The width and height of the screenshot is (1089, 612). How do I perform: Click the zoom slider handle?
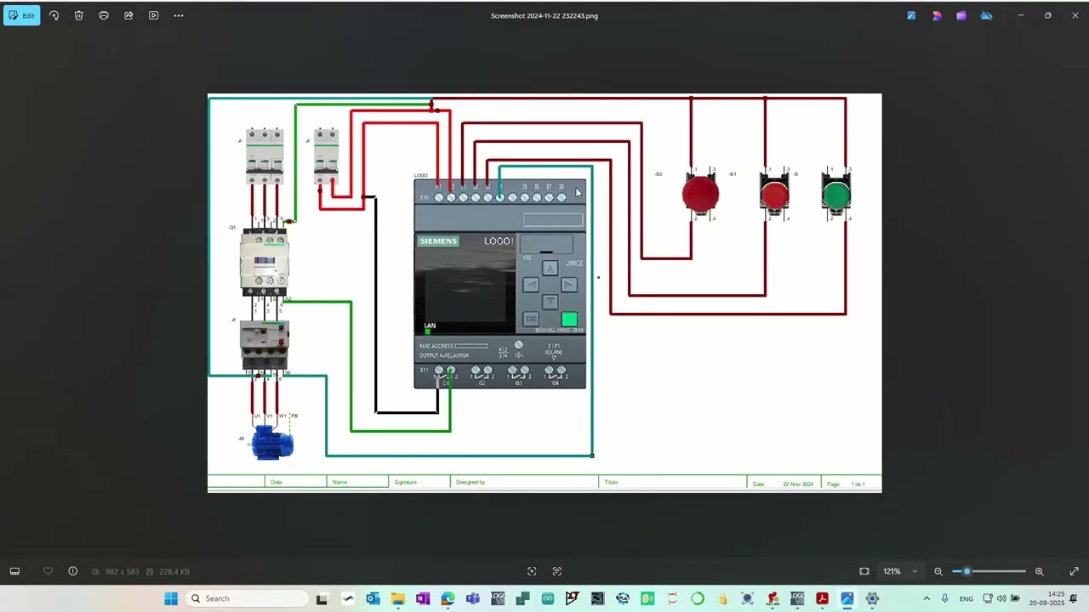pyautogui.click(x=966, y=571)
